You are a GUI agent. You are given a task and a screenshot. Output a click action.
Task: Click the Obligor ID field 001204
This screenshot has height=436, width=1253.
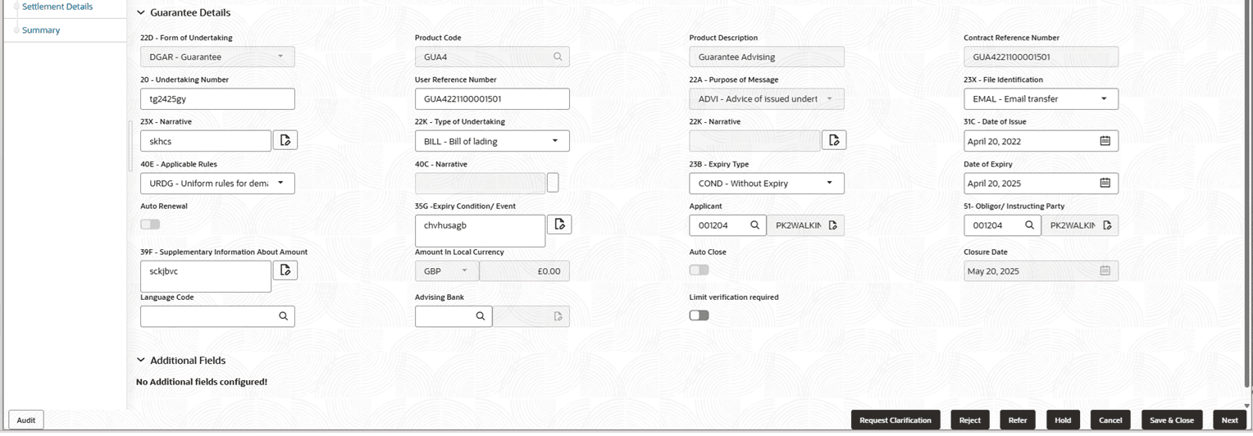1002,225
